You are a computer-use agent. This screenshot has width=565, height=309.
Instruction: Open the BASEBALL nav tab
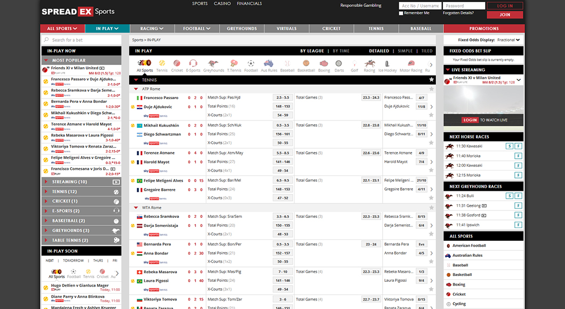click(x=421, y=28)
